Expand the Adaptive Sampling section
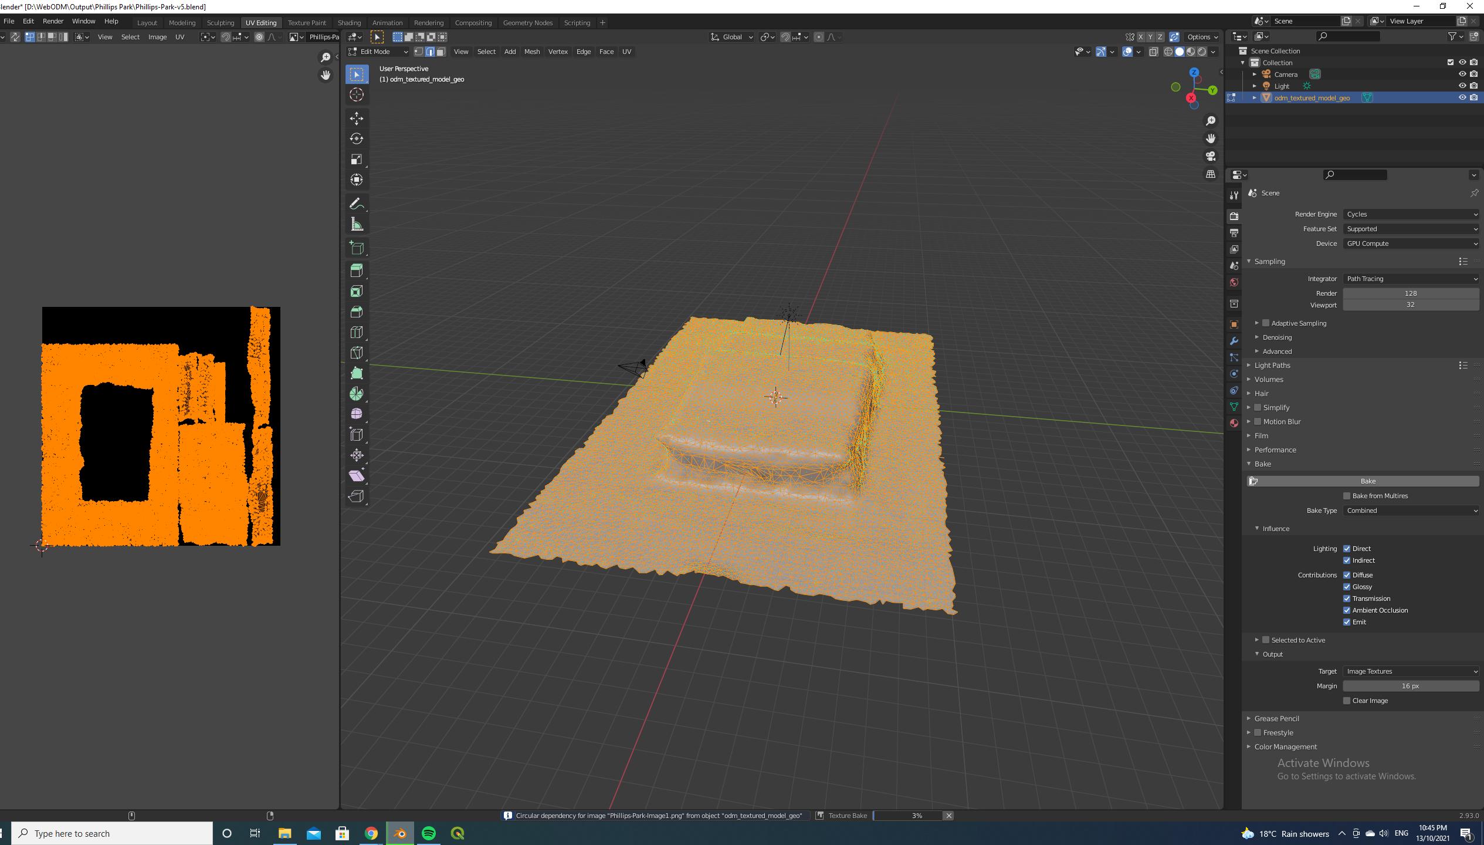This screenshot has width=1484, height=845. [1255, 323]
